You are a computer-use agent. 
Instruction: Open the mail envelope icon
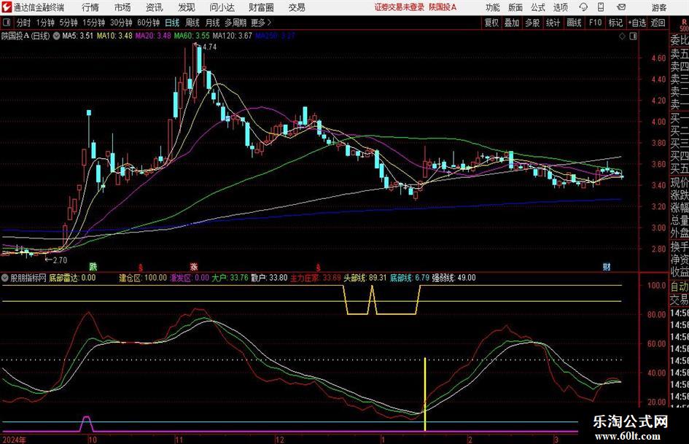pyautogui.click(x=621, y=7)
